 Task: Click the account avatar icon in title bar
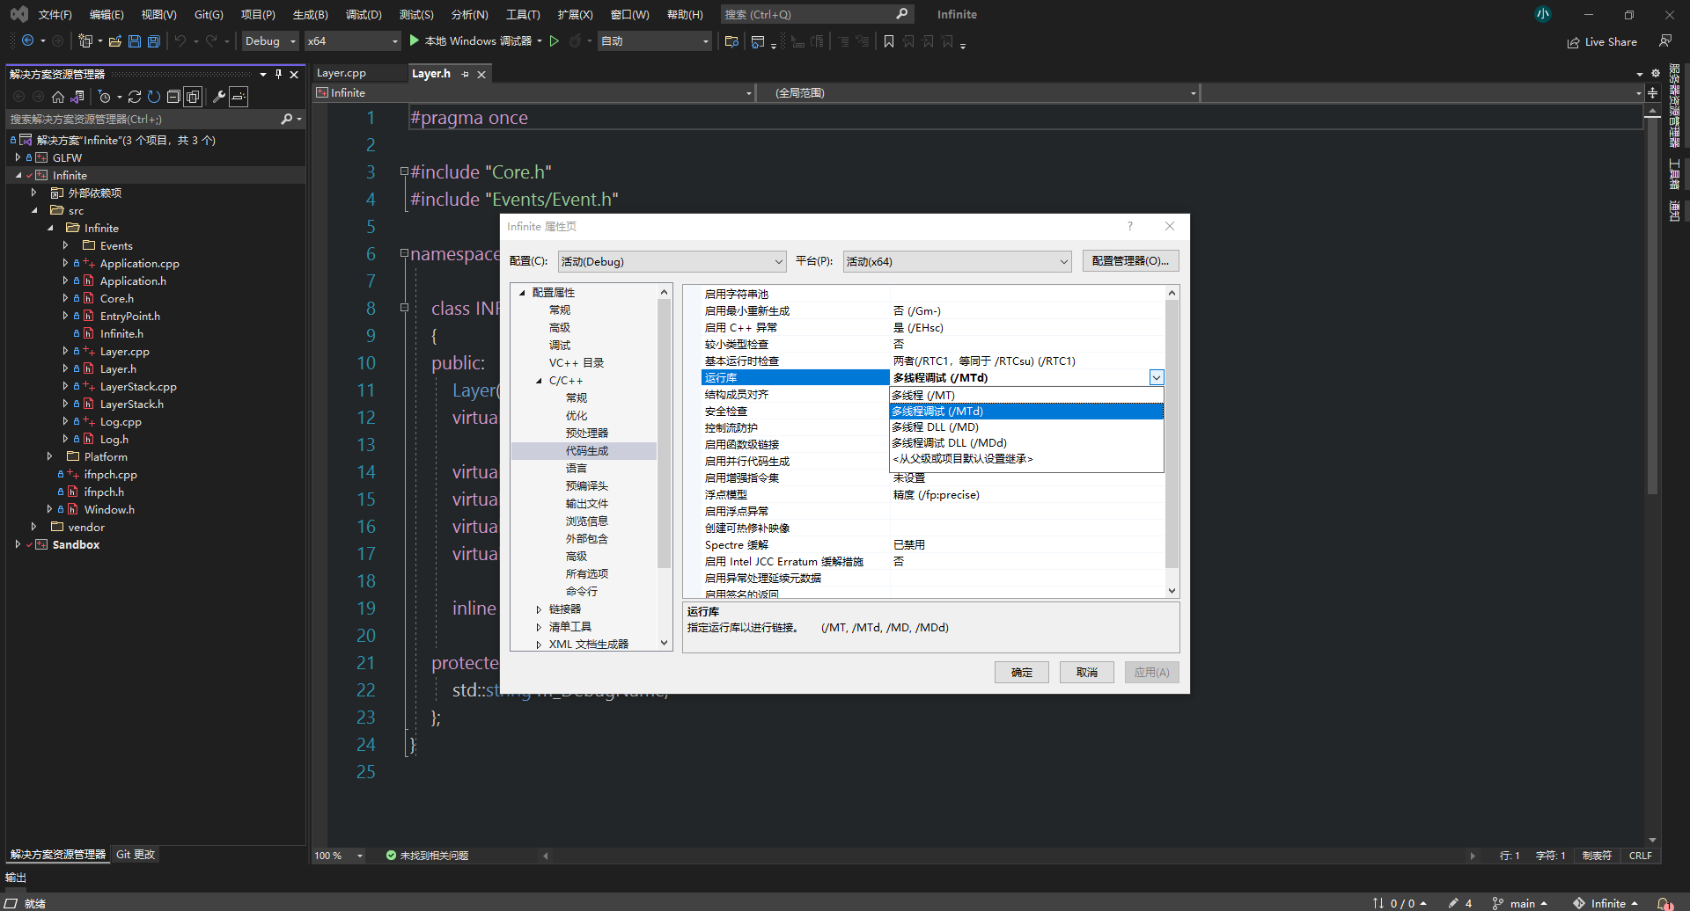point(1543,14)
